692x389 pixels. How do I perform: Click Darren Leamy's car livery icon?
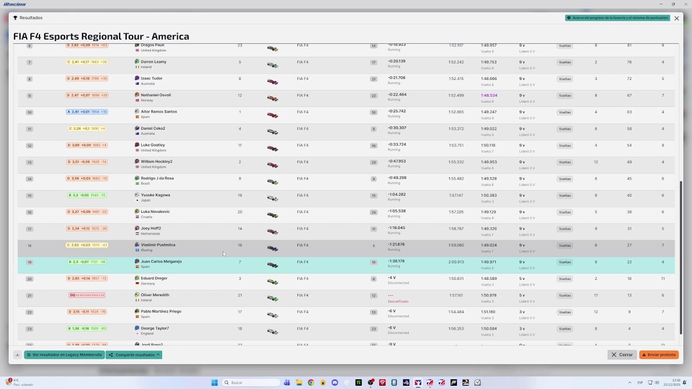pos(272,65)
